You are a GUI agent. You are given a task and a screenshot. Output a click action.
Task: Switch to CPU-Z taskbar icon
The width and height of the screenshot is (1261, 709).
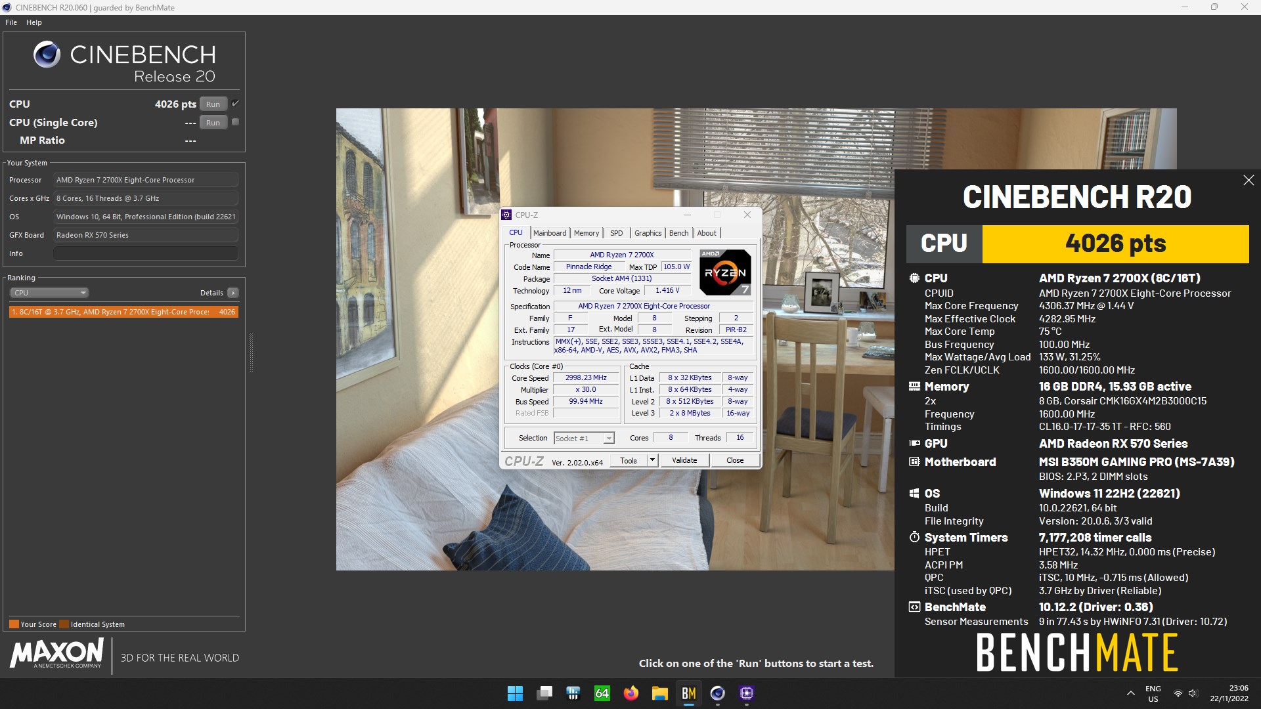(x=747, y=693)
